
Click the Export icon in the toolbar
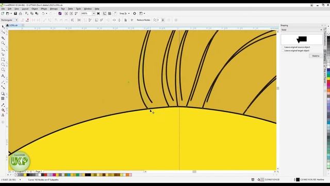click(x=71, y=13)
